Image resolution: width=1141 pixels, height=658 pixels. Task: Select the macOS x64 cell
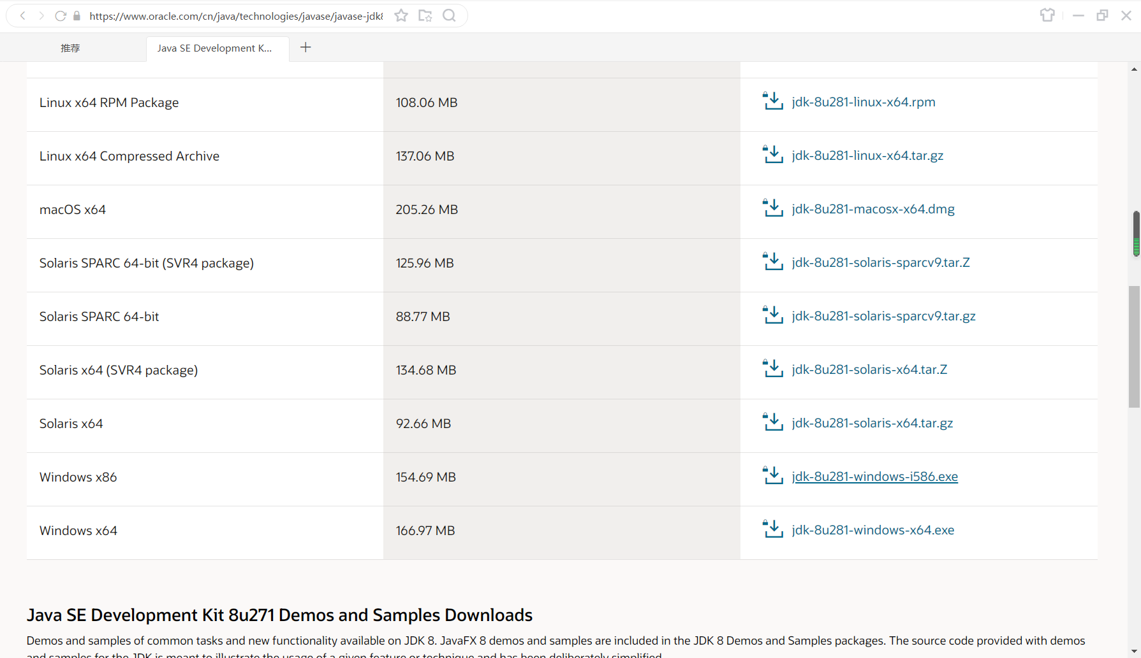click(x=205, y=211)
